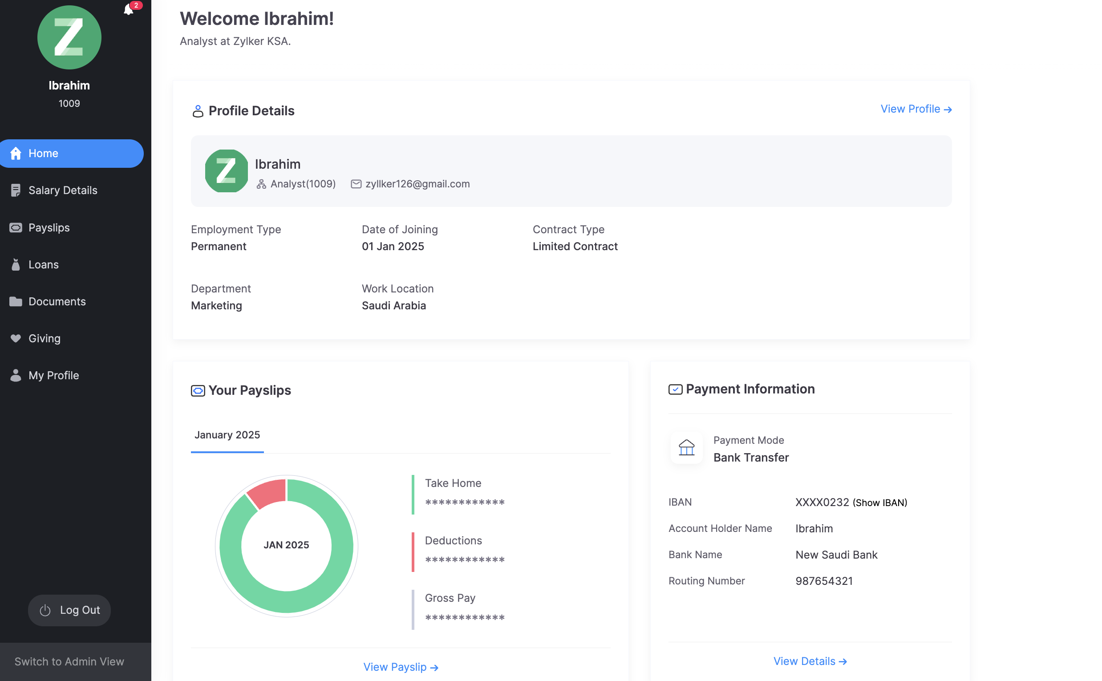Click the Home house icon in sidebar
This screenshot has height=681, width=1102.
pyautogui.click(x=16, y=154)
